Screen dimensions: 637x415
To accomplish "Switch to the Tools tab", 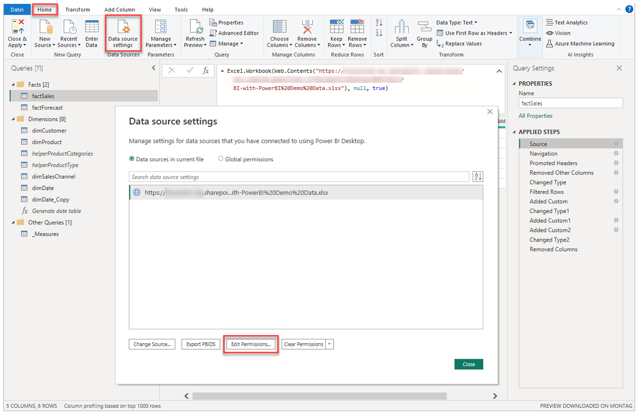I will pos(181,10).
